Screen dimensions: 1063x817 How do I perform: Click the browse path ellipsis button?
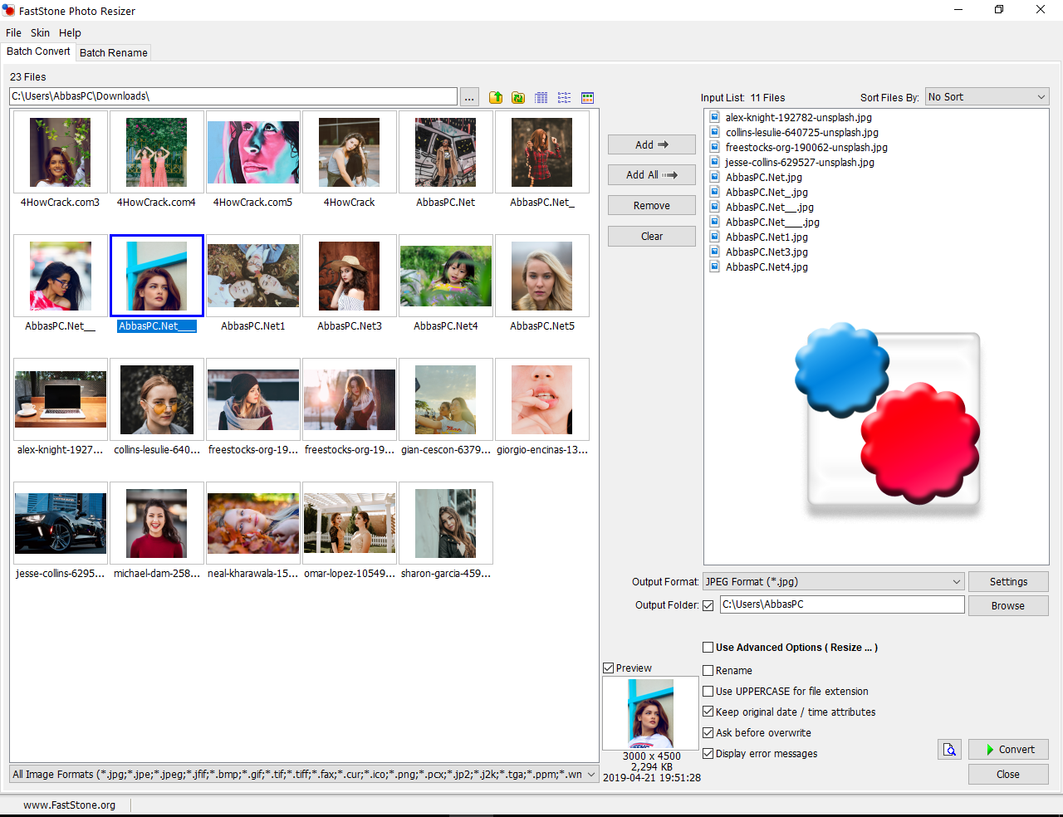click(x=469, y=98)
